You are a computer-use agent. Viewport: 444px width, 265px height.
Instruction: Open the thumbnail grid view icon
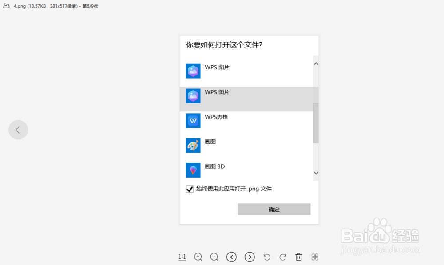pyautogui.click(x=315, y=257)
